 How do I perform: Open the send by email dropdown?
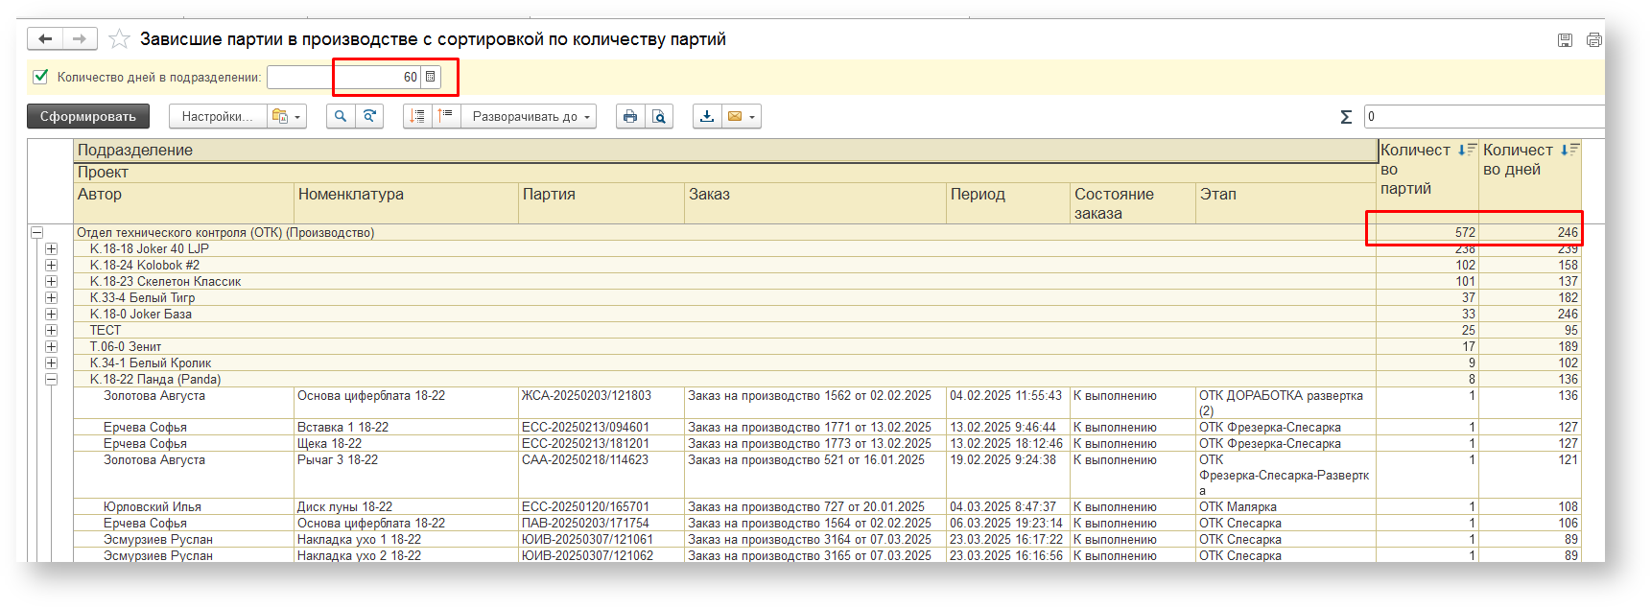pos(752,117)
